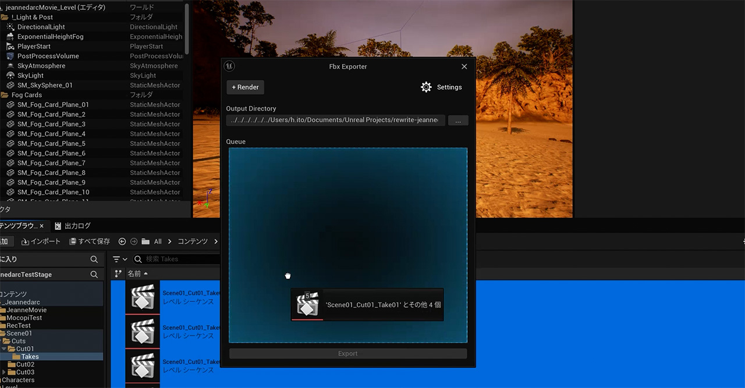Go back with content browser history arrow
This screenshot has width=745, height=388.
click(122, 241)
